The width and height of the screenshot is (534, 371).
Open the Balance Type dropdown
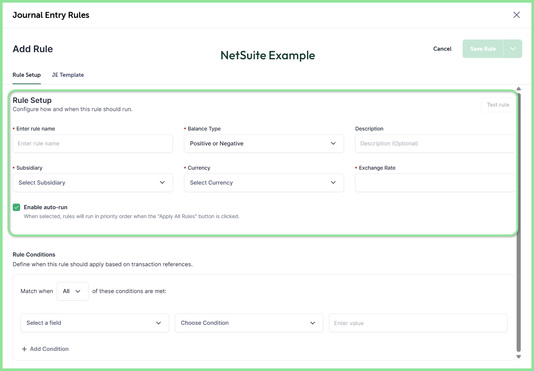[264, 144]
